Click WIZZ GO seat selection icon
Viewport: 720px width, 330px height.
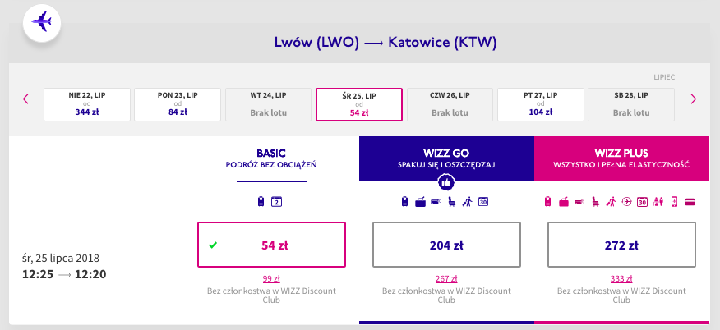[x=452, y=202]
